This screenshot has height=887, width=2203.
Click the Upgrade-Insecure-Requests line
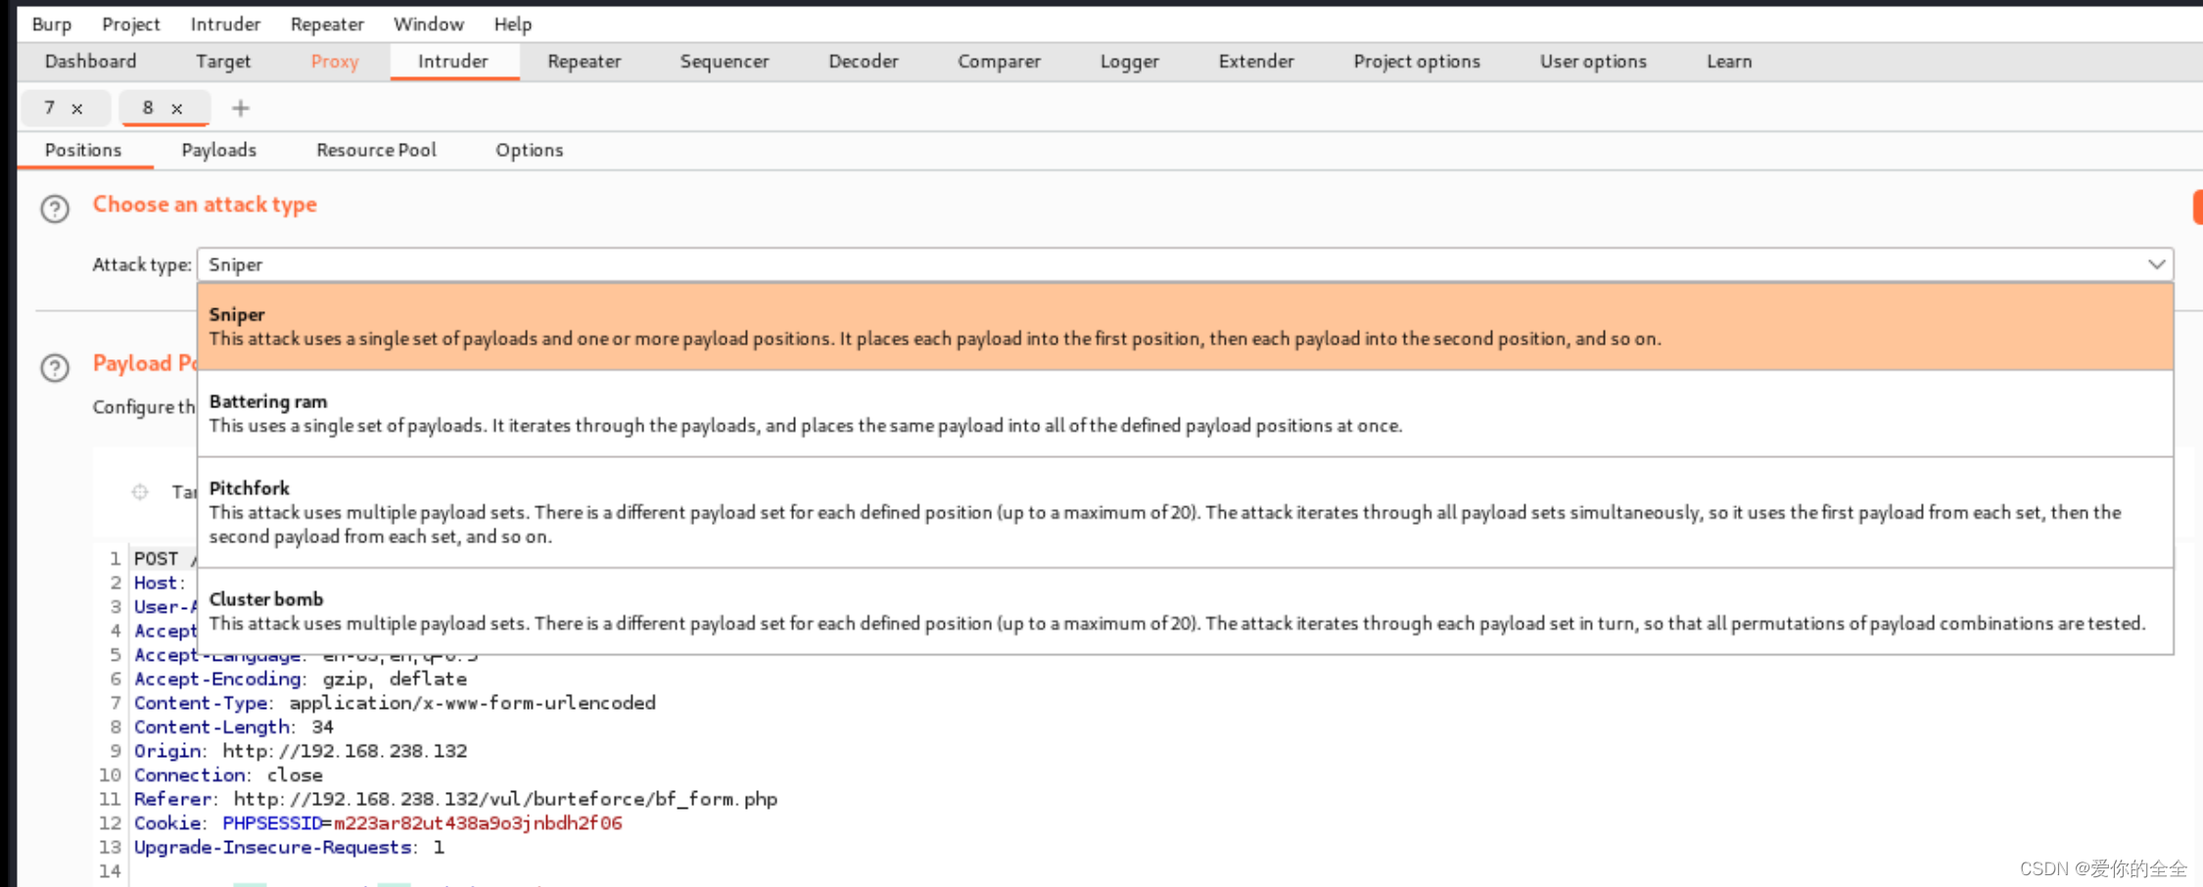[x=289, y=848]
